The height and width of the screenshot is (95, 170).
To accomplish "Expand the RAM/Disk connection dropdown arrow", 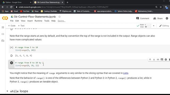I will pyautogui.click(x=154, y=26).
